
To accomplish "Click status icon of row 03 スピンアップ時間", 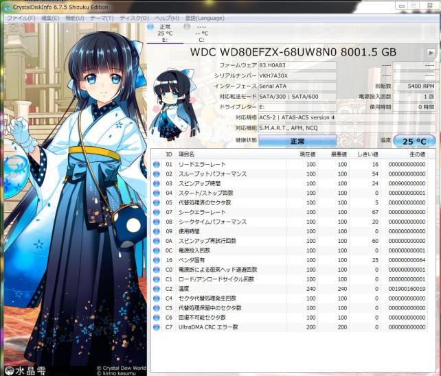I will 157,183.
